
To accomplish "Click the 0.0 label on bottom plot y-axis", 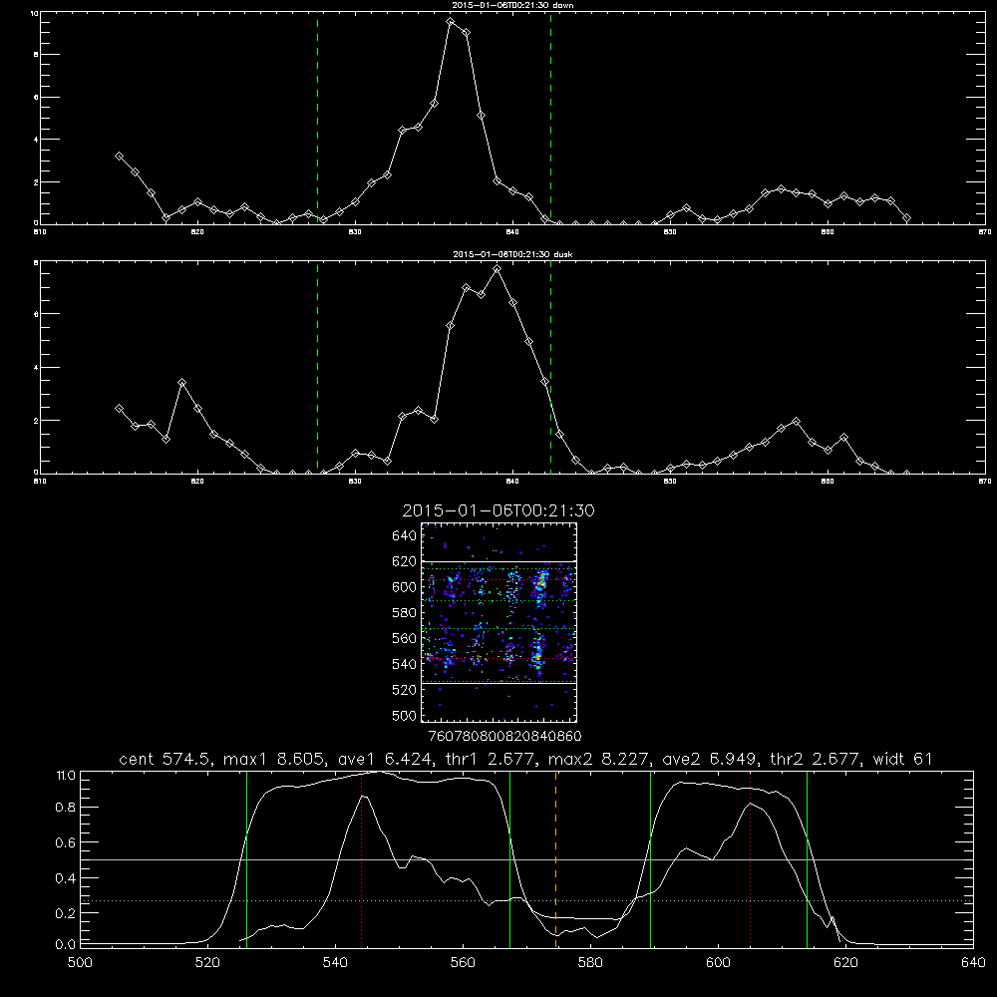I will point(66,945).
